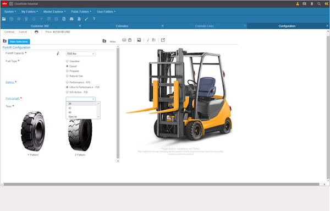
Task: Select the Y Pattern tire image
Action: point(33,131)
